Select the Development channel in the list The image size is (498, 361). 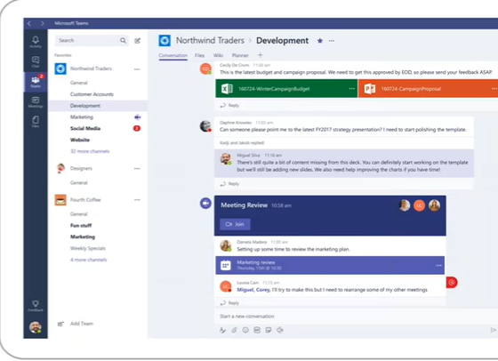point(98,106)
